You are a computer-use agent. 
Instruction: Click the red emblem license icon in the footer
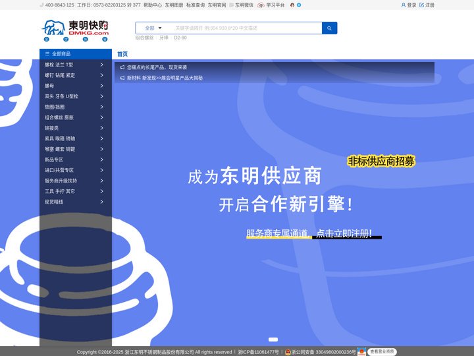point(361,352)
